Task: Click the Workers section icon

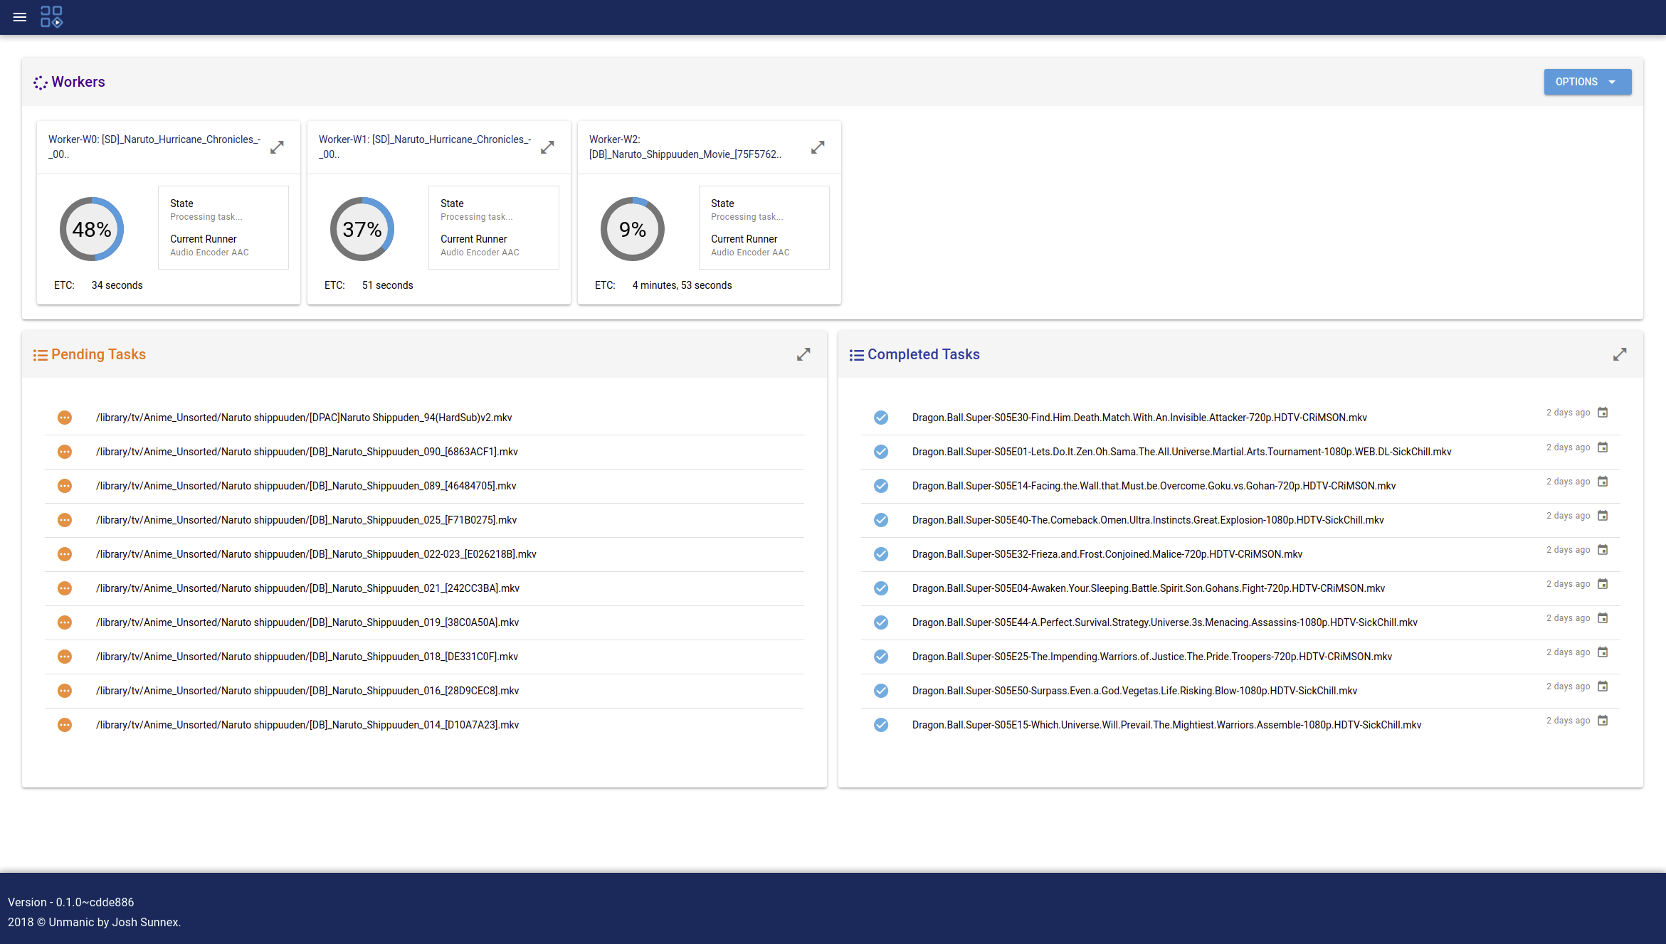Action: [41, 82]
